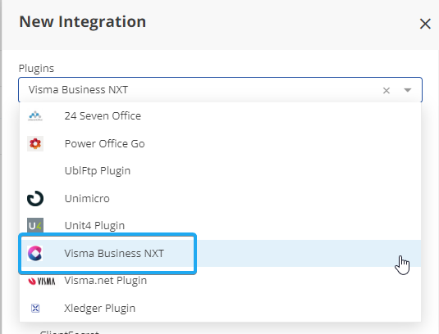This screenshot has height=334, width=439.
Task: Clear the selected plugin with the X
Action: tap(386, 90)
